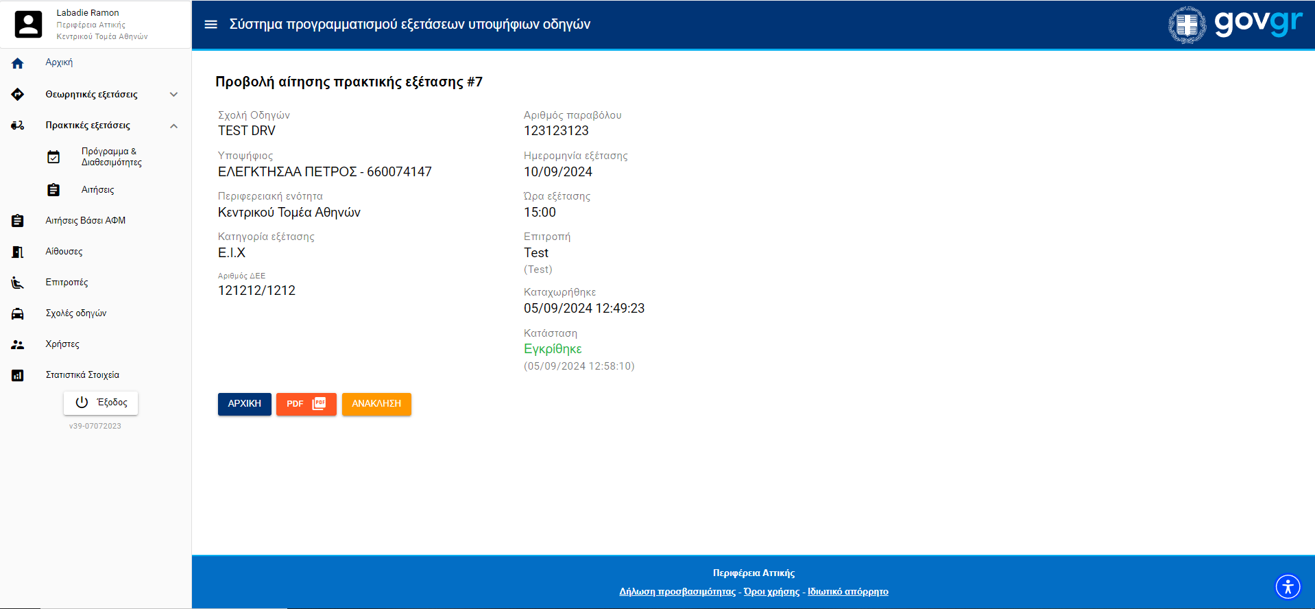Click the user avatar icon for Labadie Ramon
The height and width of the screenshot is (609, 1315).
(28, 25)
